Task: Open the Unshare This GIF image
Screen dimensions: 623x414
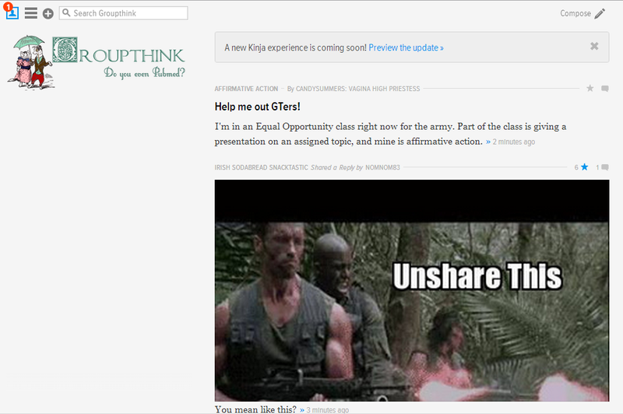Action: [x=412, y=290]
